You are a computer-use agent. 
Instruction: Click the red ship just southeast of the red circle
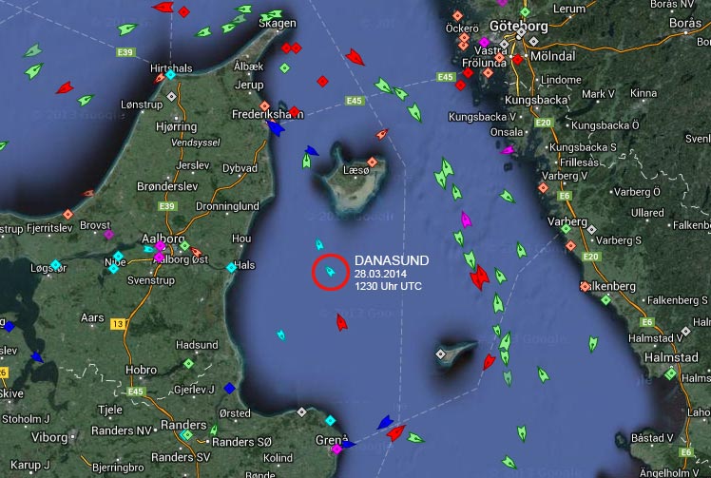(341, 322)
